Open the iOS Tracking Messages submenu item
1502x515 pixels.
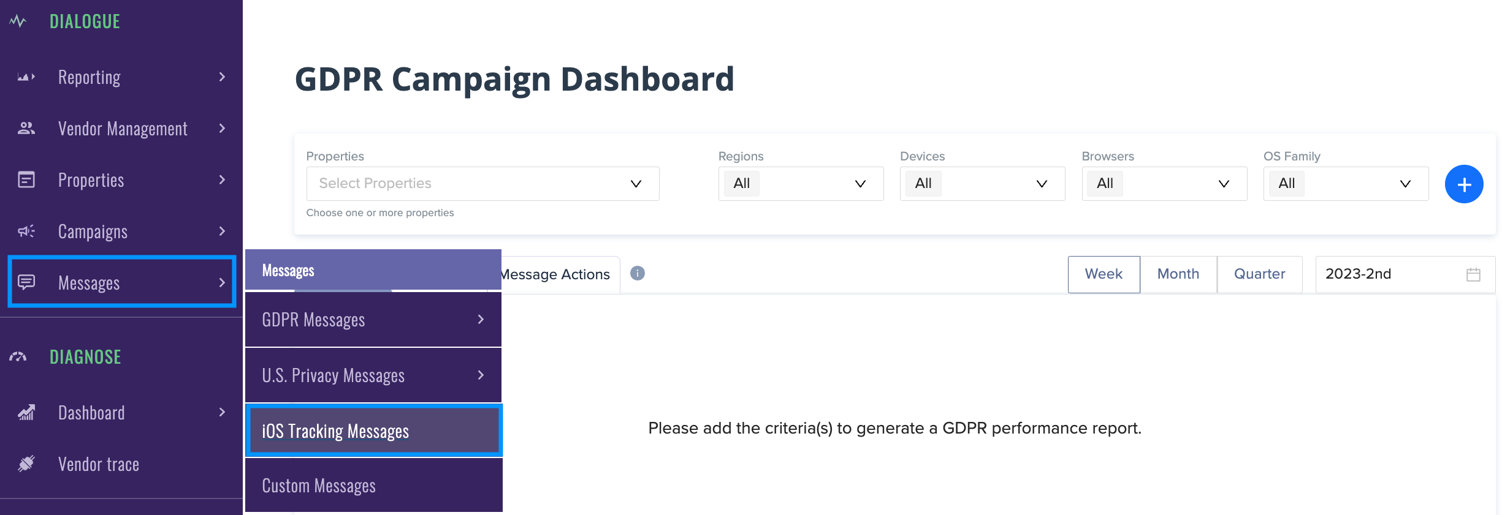point(374,430)
